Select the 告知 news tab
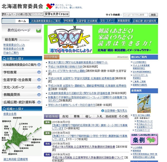167x162 pixels. (x=65, y=117)
